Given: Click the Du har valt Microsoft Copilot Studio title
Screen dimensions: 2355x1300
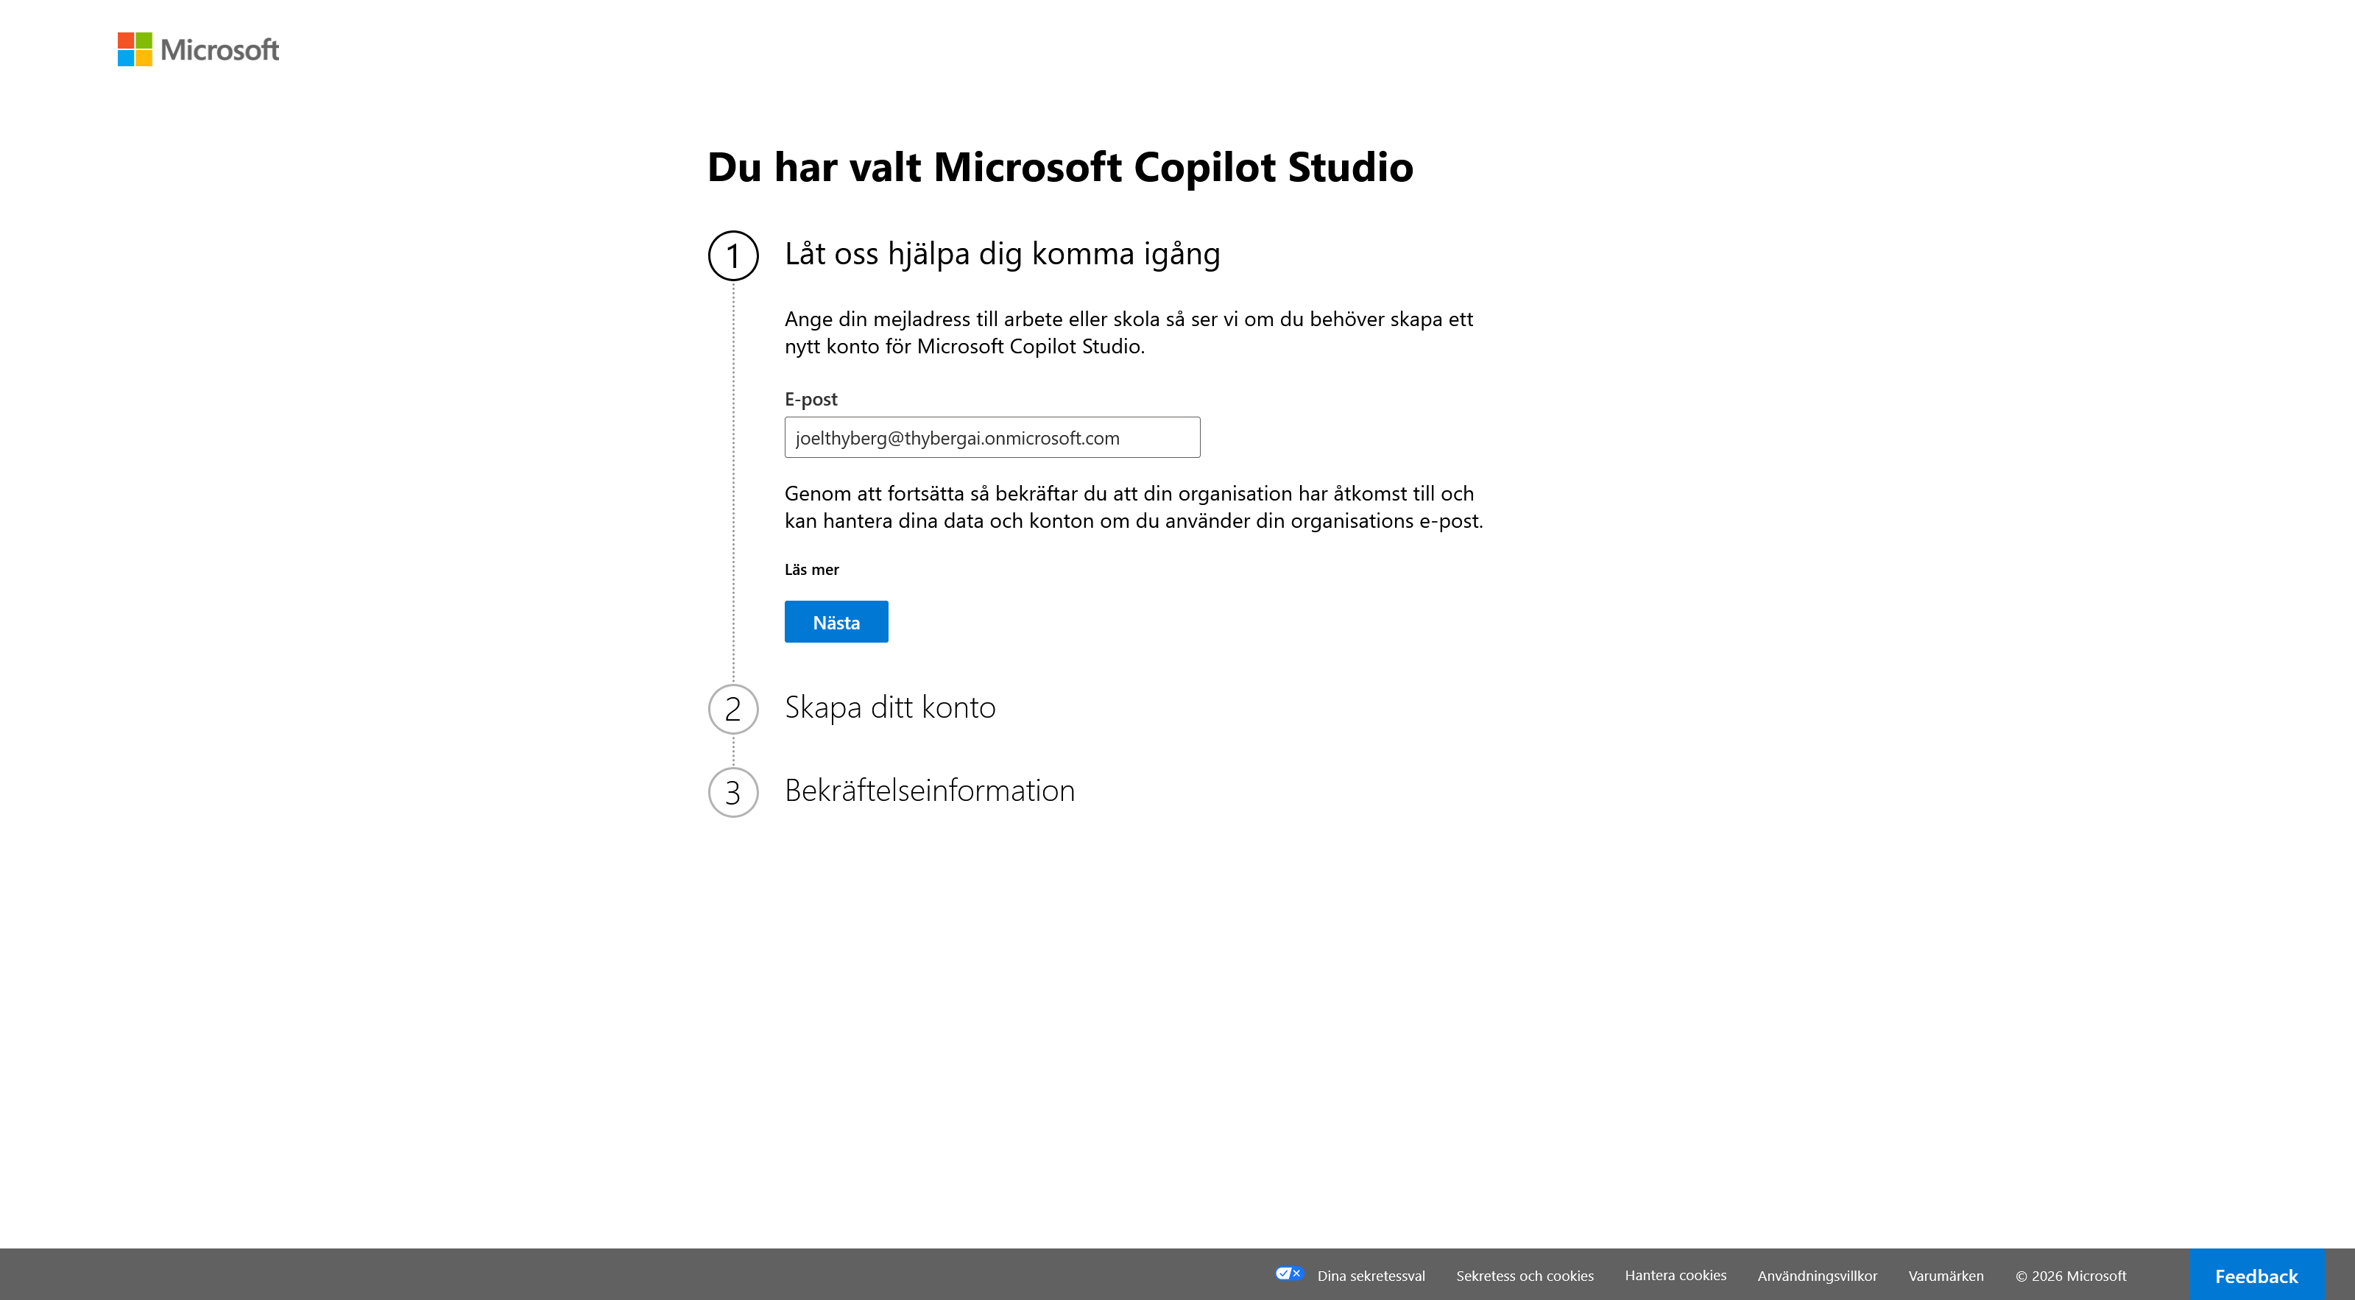Looking at the screenshot, I should (x=1059, y=167).
